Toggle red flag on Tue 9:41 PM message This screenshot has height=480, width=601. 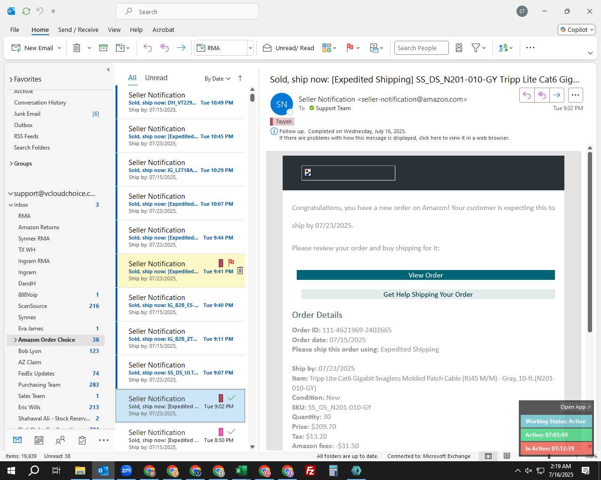[231, 262]
